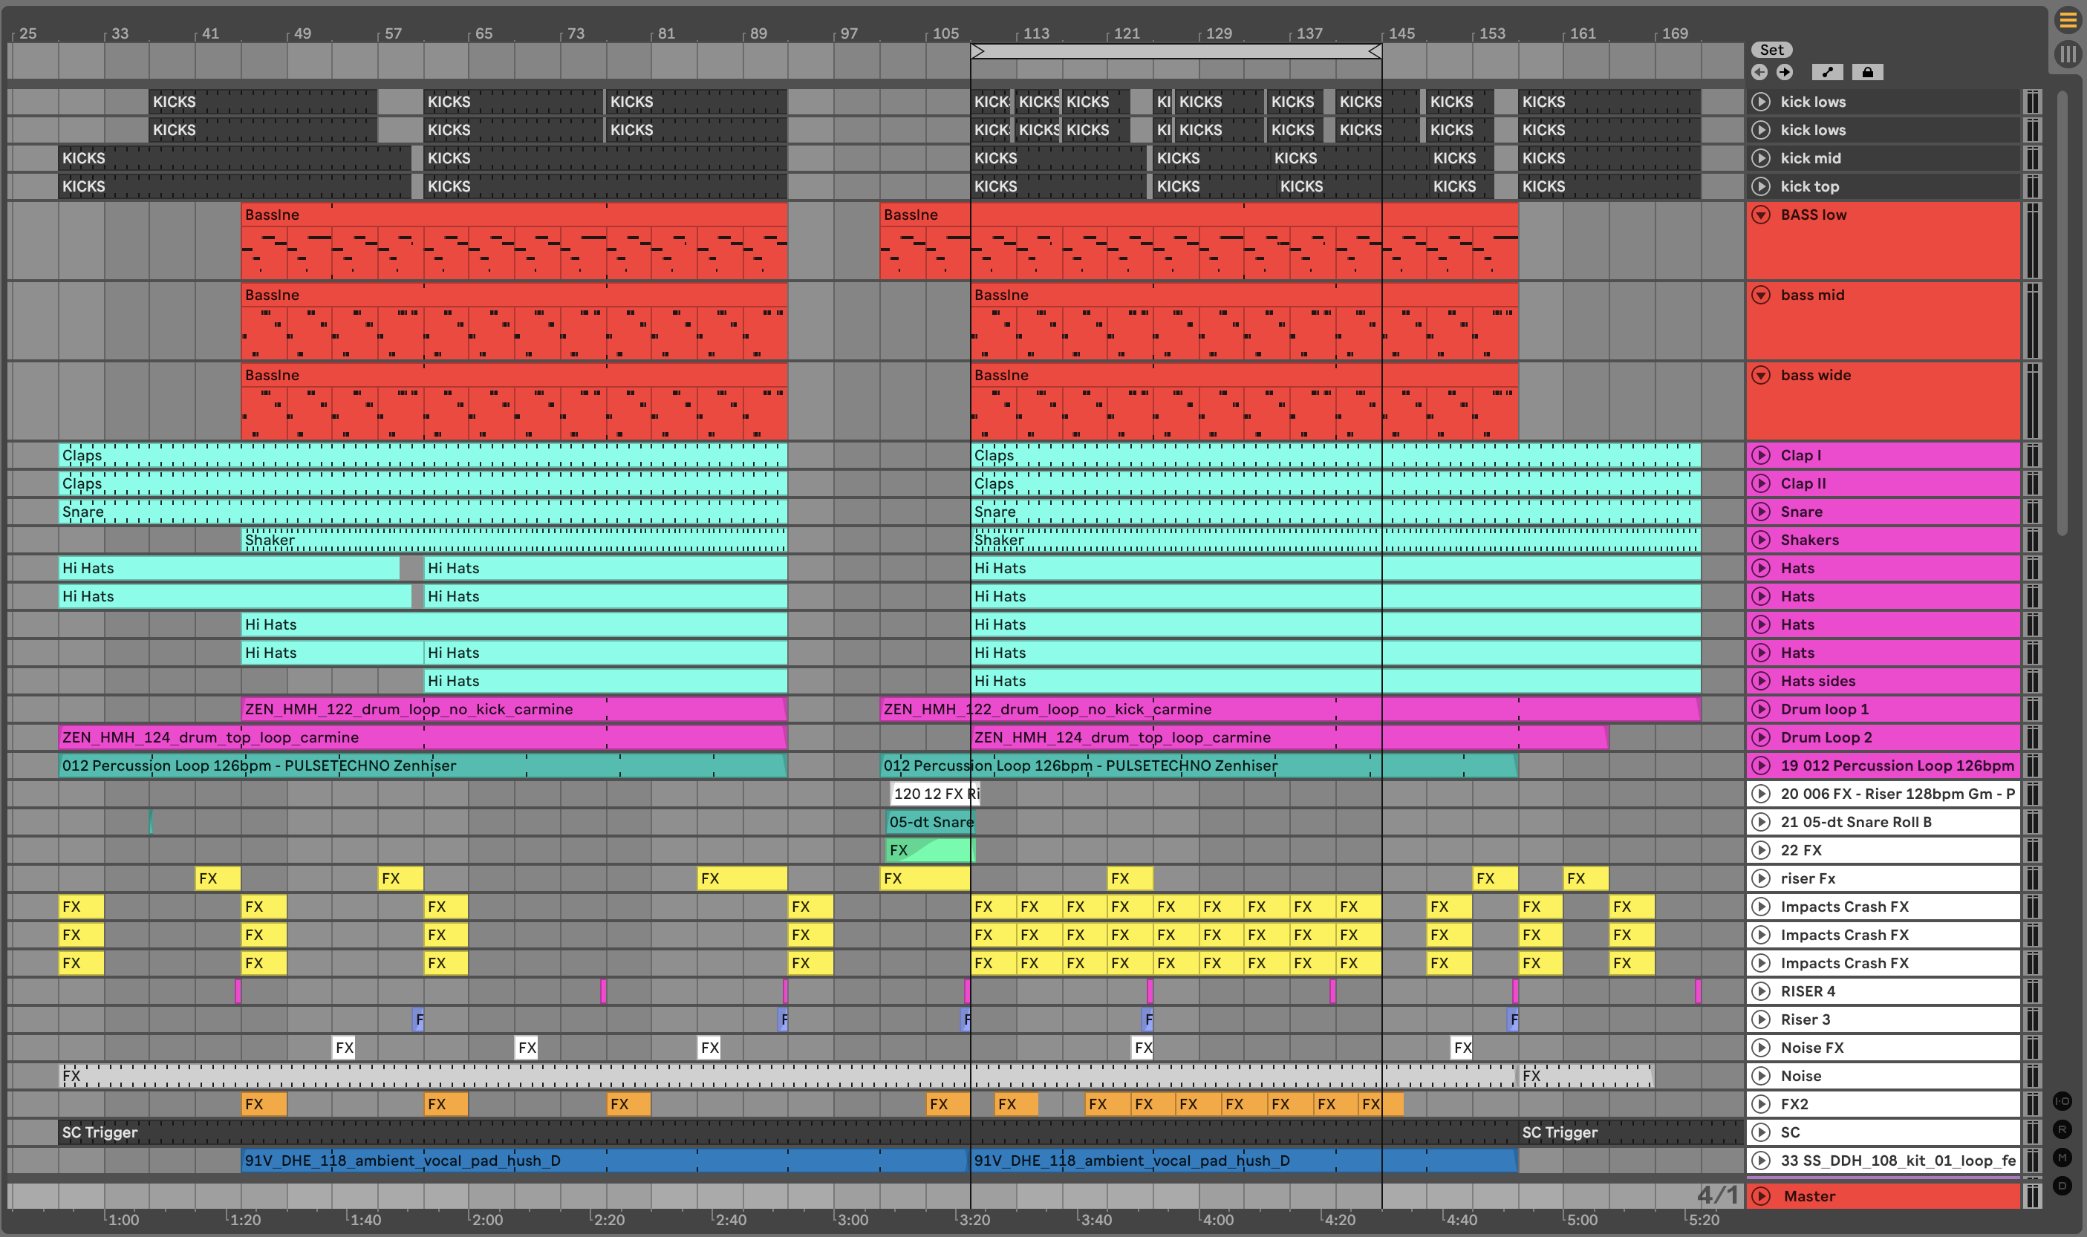Fold the kick mid track via its play icon

point(1761,158)
